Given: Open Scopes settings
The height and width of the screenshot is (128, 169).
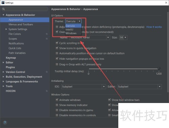Looking at the screenshot, I should [x=13, y=39].
